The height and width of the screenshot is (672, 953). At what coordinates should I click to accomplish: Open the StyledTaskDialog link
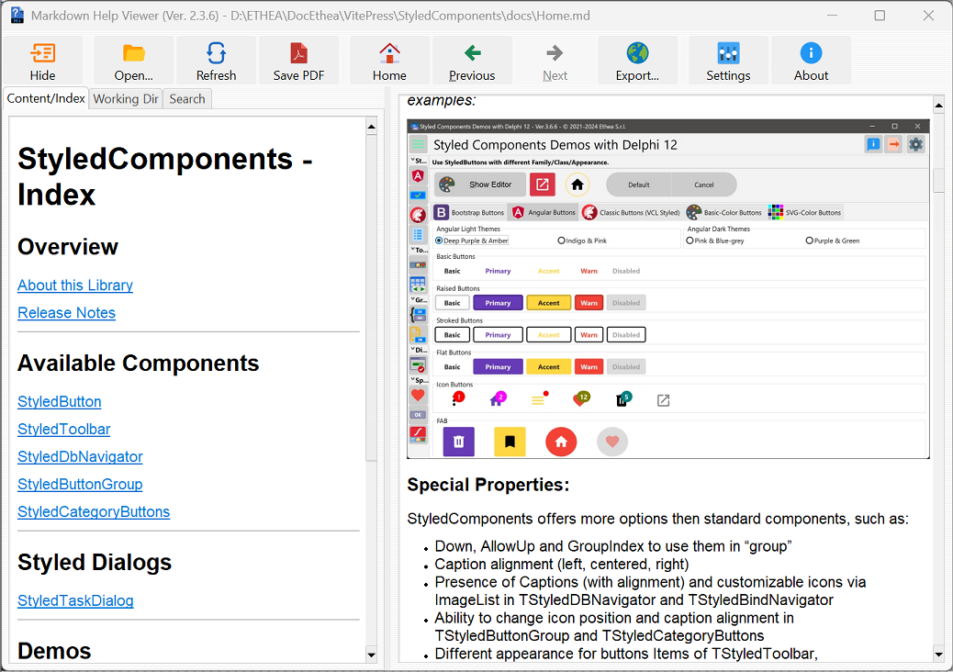coord(75,601)
